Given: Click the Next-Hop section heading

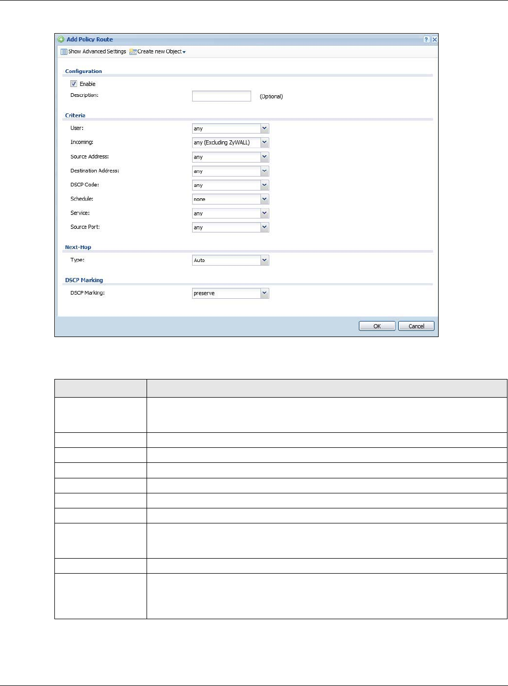Looking at the screenshot, I should [x=78, y=247].
